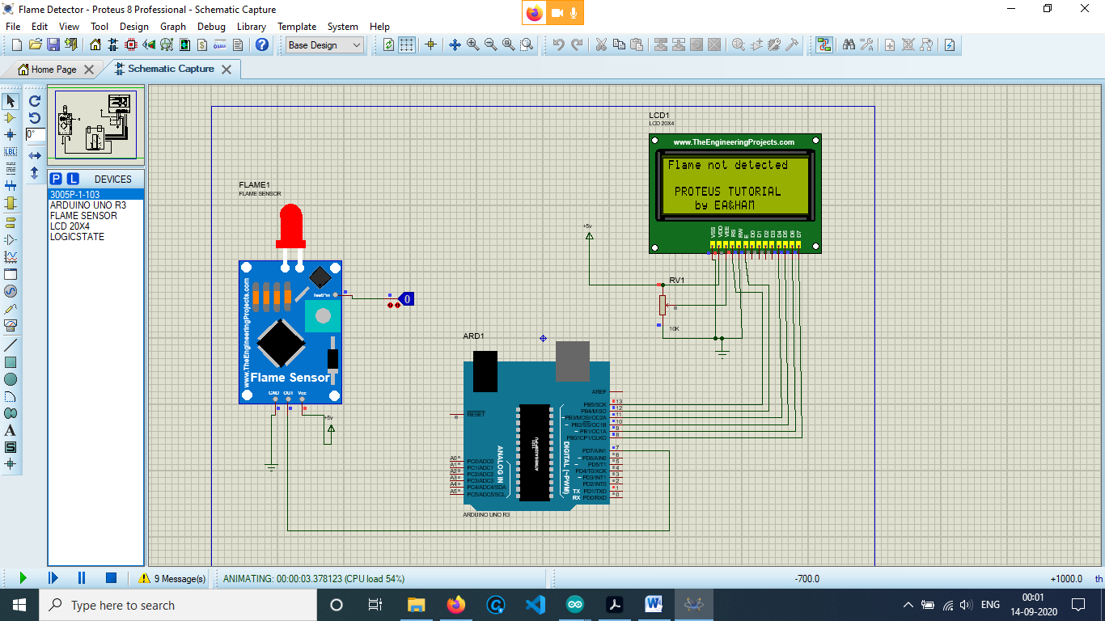Select the Terminals Mode tool

[x=11, y=222]
